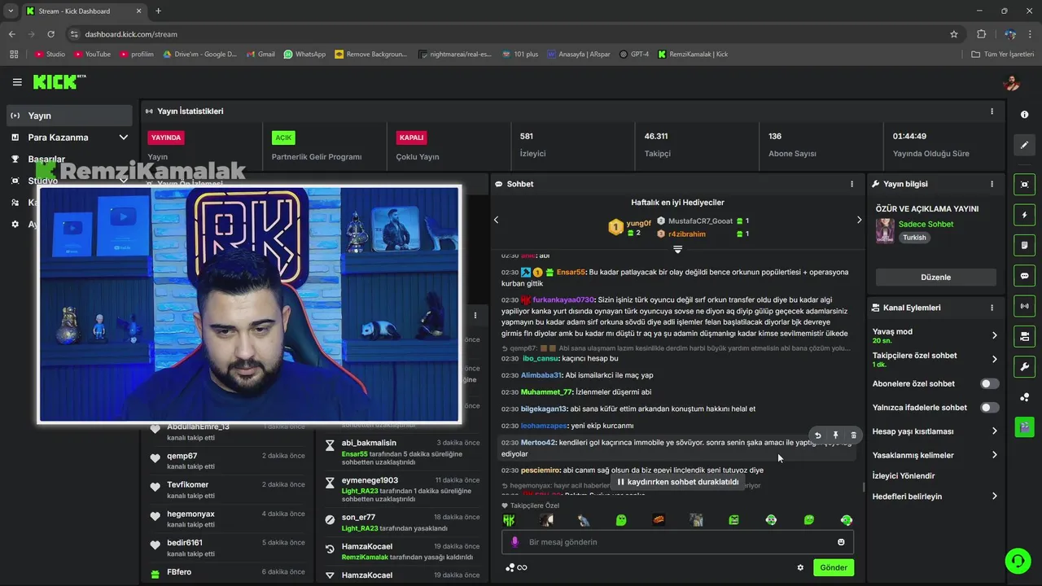The image size is (1042, 586).
Task: Open a new browser tab
Action: point(158,11)
